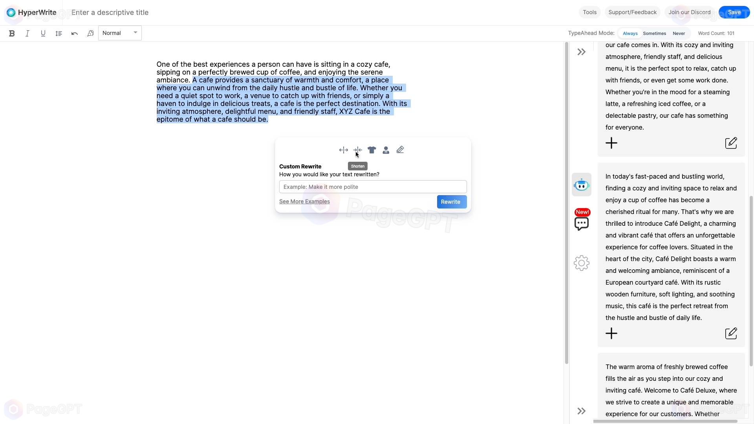The width and height of the screenshot is (754, 424).
Task: Click the Italic formatting icon
Action: (x=27, y=33)
